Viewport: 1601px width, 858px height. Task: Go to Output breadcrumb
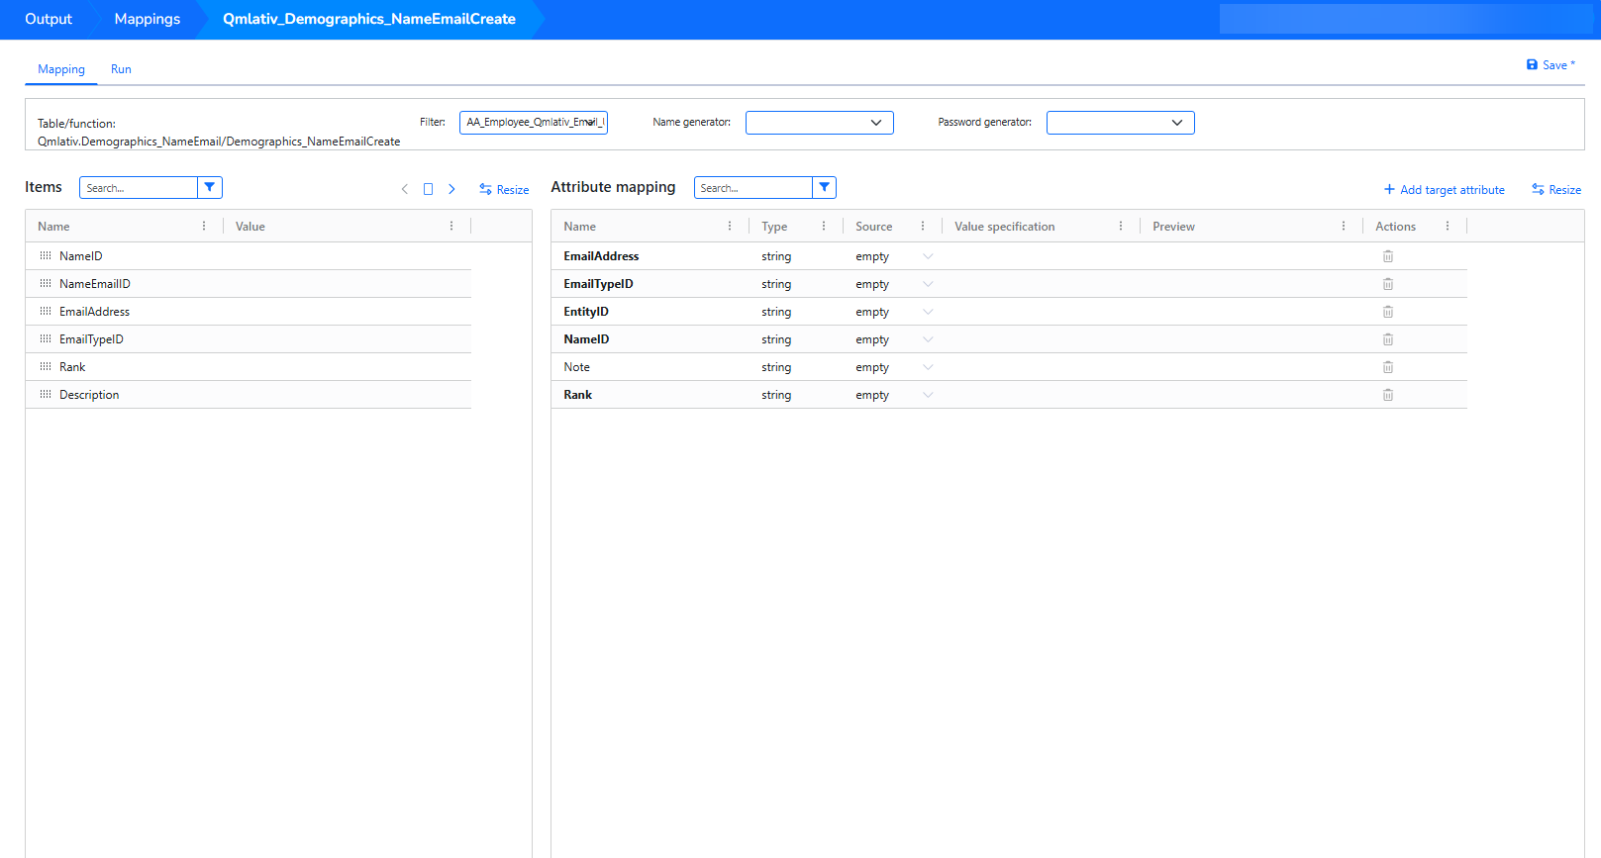point(49,19)
